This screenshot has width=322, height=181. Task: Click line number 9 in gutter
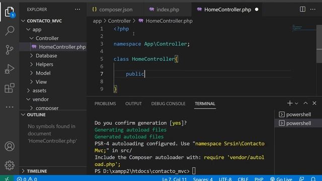coord(102,89)
